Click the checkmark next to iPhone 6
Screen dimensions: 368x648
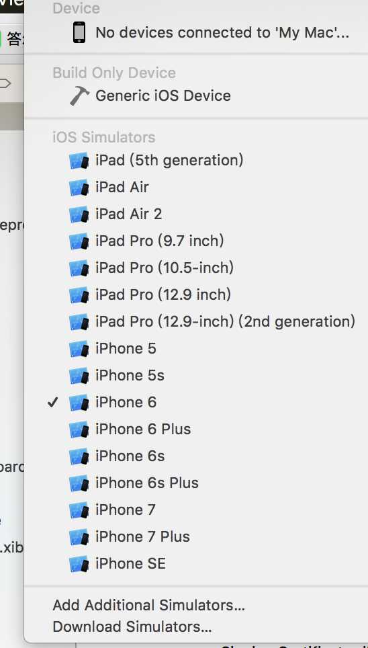52,402
